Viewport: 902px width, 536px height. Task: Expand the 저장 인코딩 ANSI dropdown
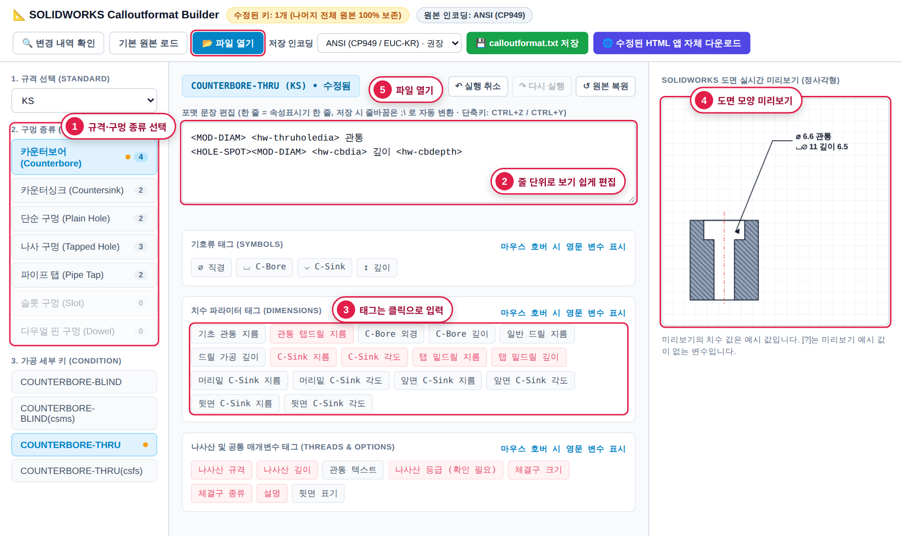coord(389,43)
